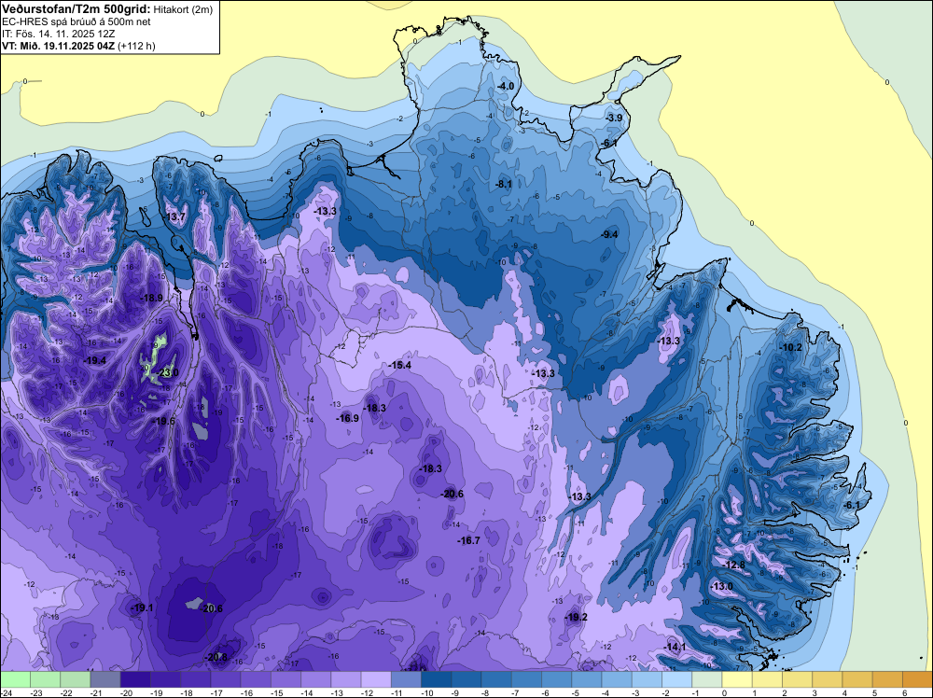Click the -5 label in the color legend
933x698 pixels.
tap(578, 692)
